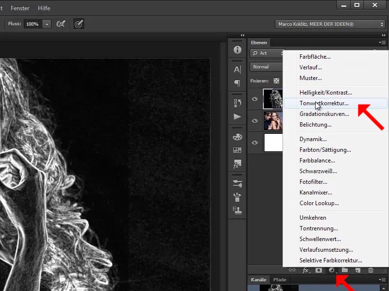Open the workspace dropdown Marco Kolditz
Image resolution: width=389 pixels, height=291 pixels.
[330, 24]
